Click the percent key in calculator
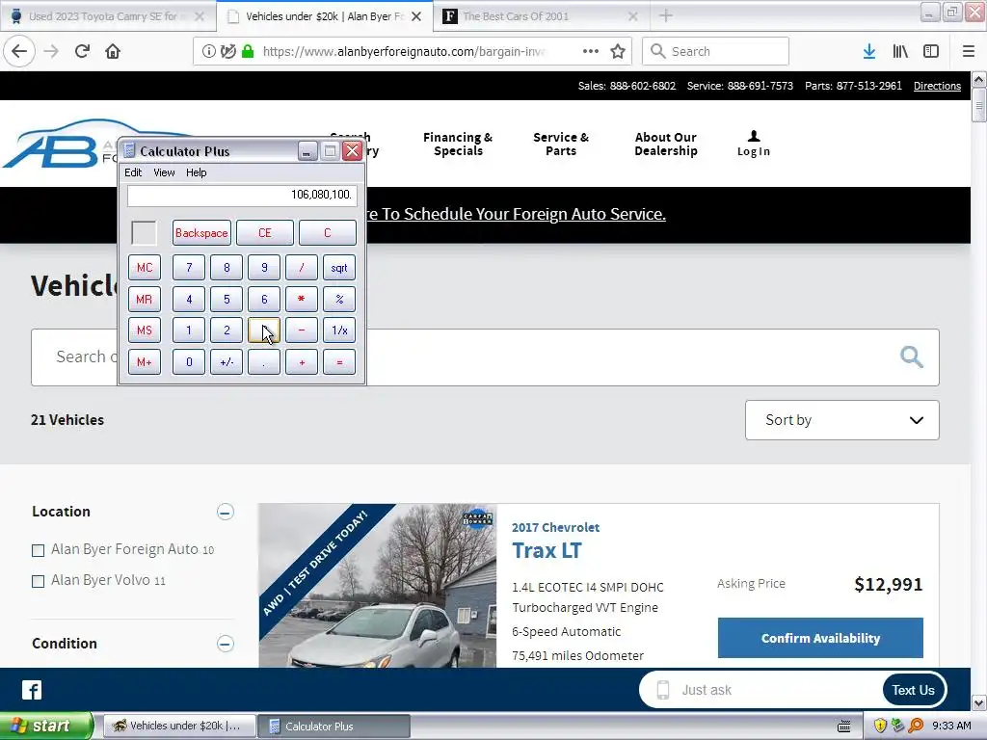This screenshot has width=987, height=740. [339, 299]
